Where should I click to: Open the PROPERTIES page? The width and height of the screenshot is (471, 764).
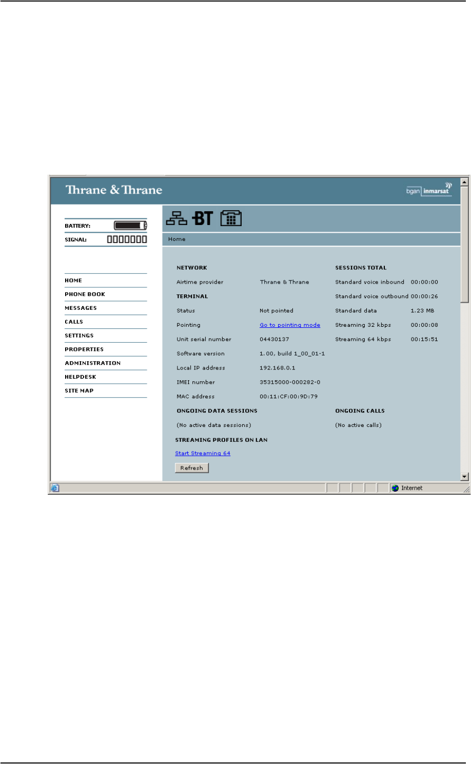pos(84,349)
